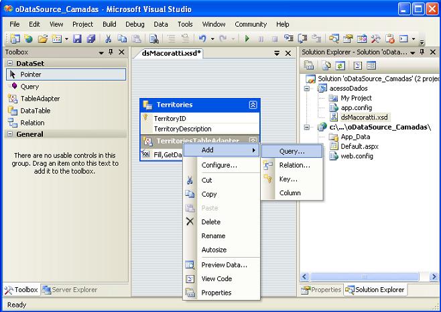
Task: Open the Undo history dropdown arrow
Action: coord(212,39)
